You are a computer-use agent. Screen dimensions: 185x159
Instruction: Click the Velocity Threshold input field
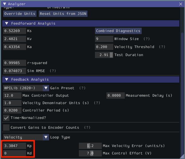[x=104, y=47]
